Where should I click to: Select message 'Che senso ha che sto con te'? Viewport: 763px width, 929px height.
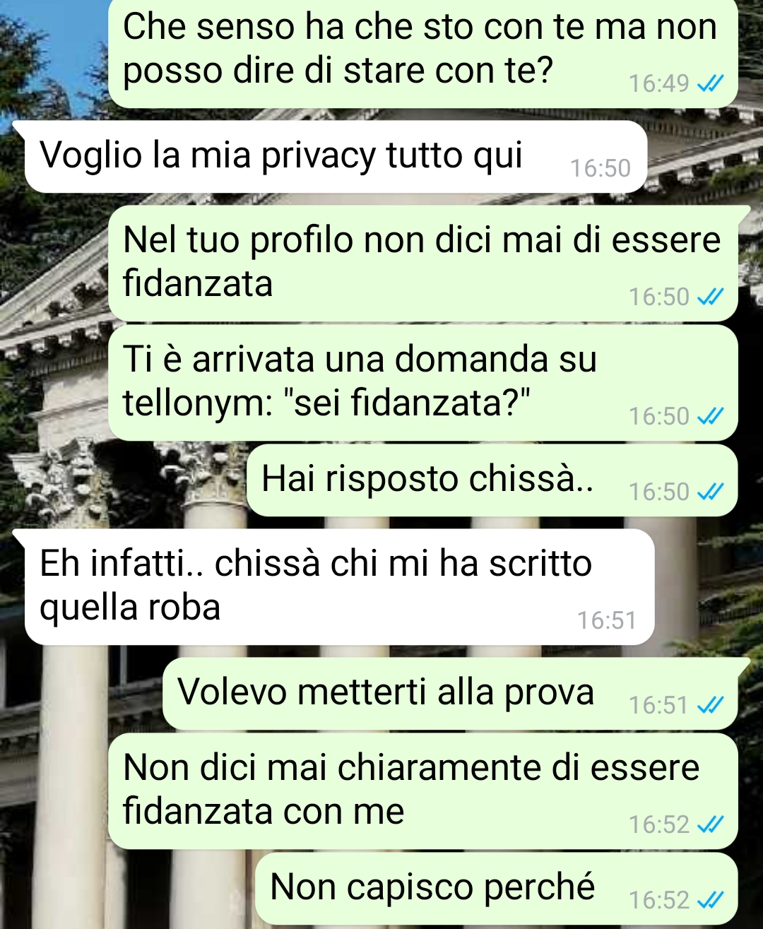[x=423, y=53]
